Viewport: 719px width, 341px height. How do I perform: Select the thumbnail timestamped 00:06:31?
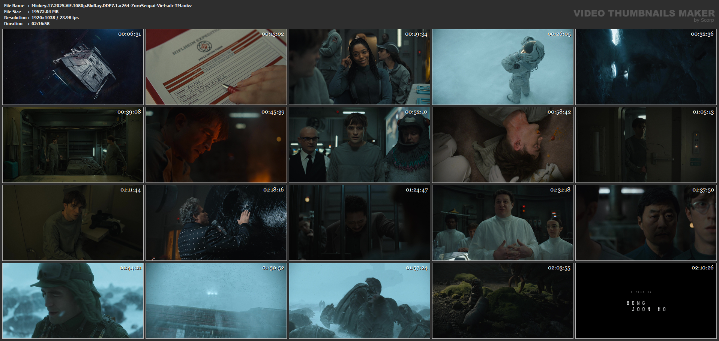pyautogui.click(x=73, y=67)
